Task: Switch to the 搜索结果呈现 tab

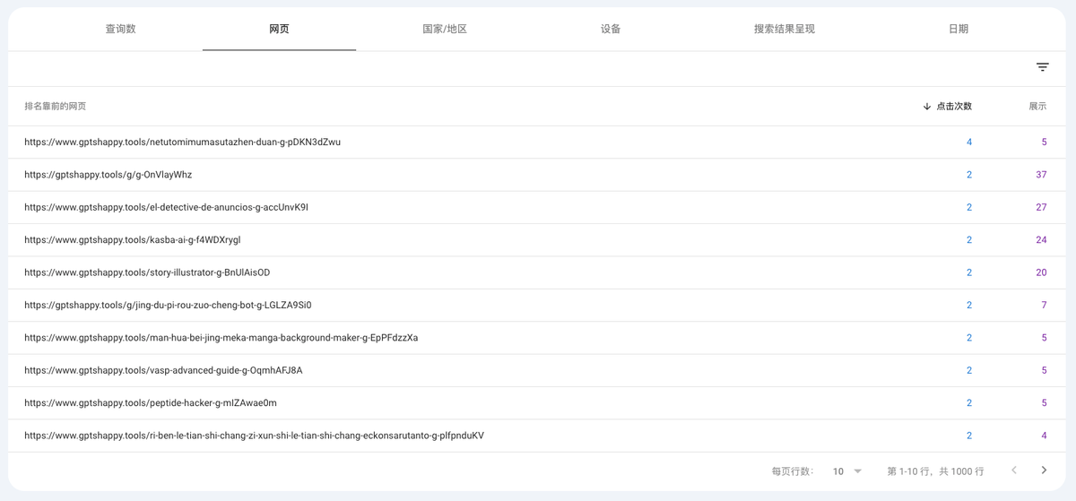Action: coord(785,29)
